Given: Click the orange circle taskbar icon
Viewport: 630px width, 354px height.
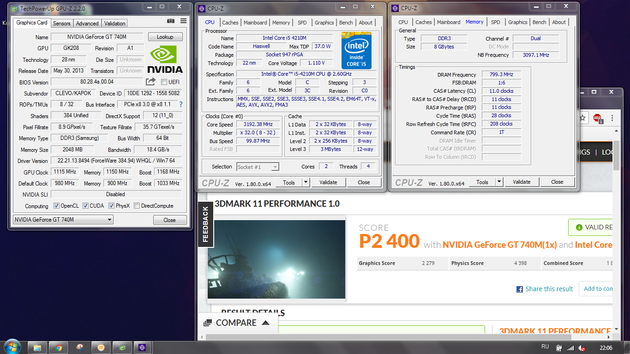Looking at the screenshot, I should pyautogui.click(x=101, y=348).
